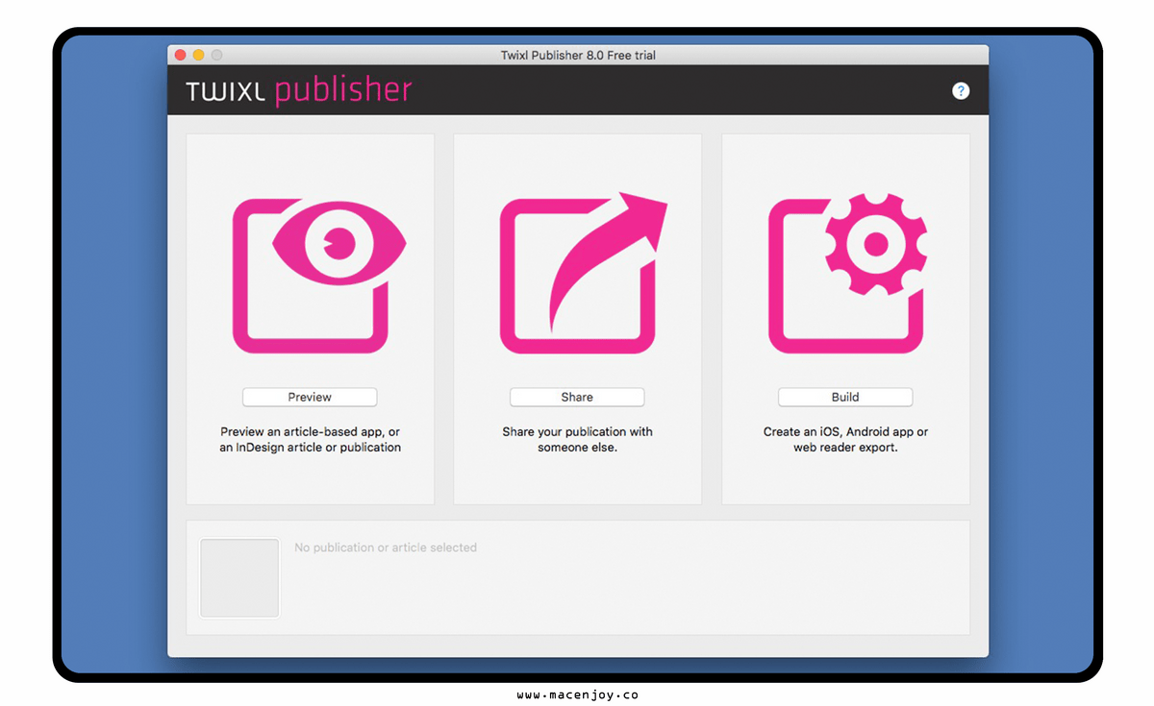Click the 'Share your publication with someone else' text
Viewport: 1154px width, 706px height.
coord(577,440)
